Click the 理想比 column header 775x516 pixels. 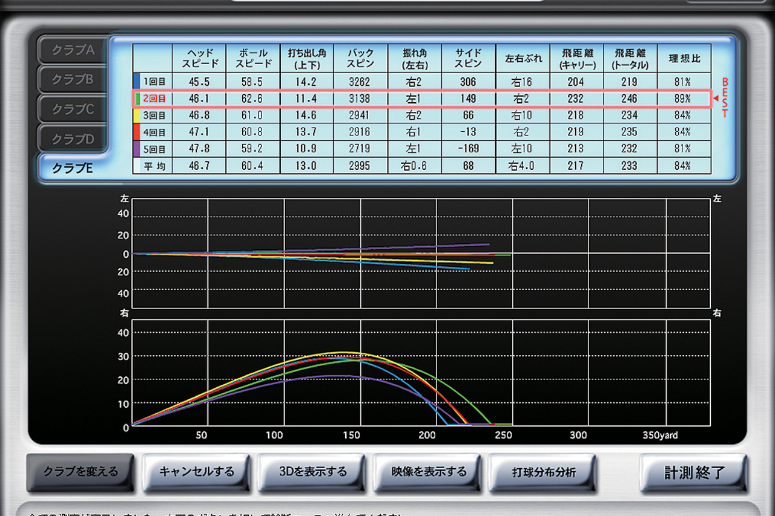(x=684, y=59)
